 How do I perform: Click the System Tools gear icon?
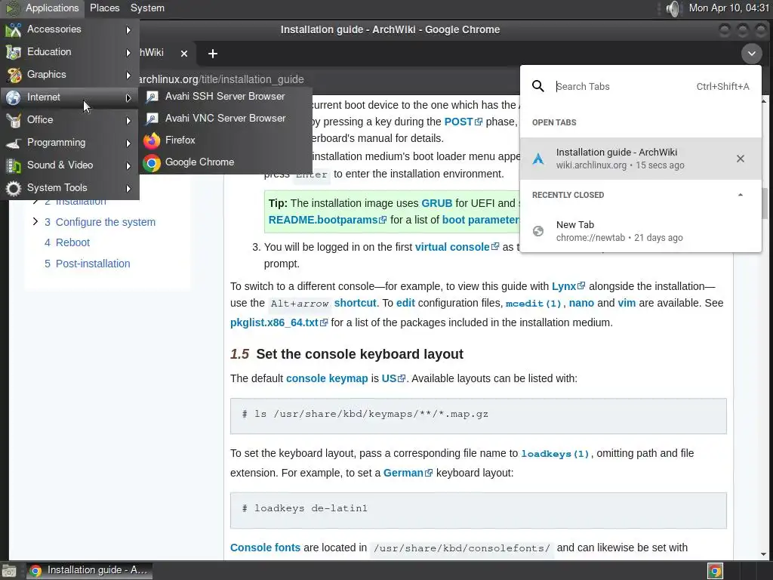click(14, 188)
